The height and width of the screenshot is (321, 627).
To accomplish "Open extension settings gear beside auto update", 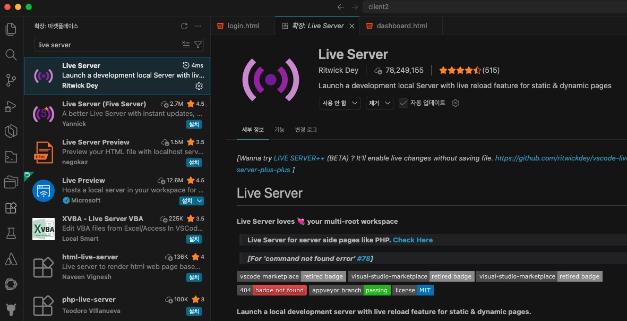I will pyautogui.click(x=456, y=103).
